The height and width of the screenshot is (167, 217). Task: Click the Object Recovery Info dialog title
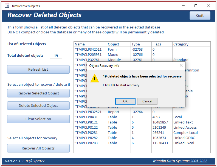tap(104, 66)
